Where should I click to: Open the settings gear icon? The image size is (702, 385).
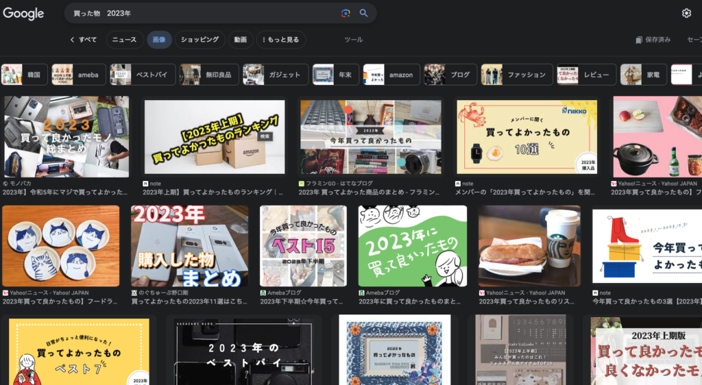pos(686,13)
